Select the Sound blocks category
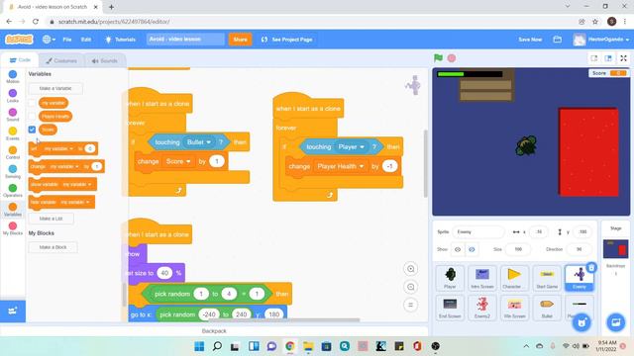 [13, 115]
